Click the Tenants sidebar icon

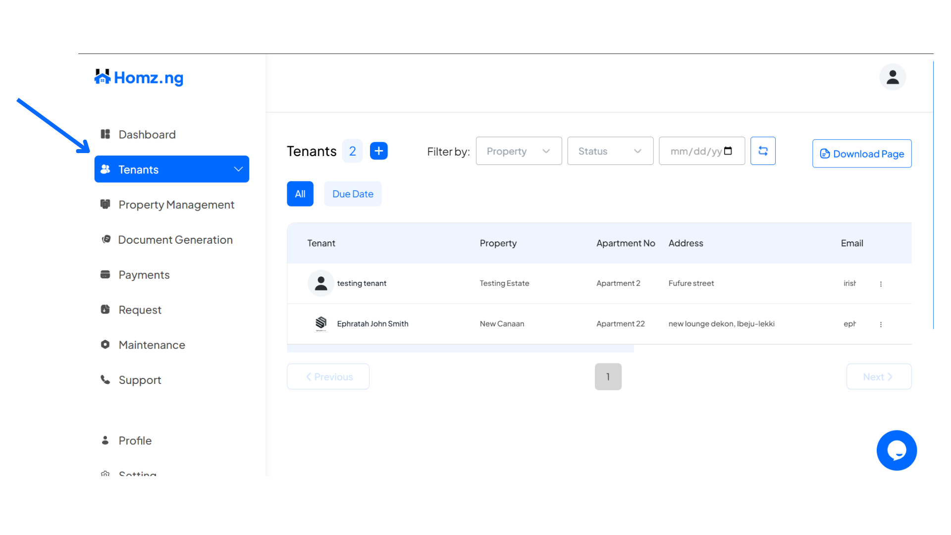click(106, 169)
